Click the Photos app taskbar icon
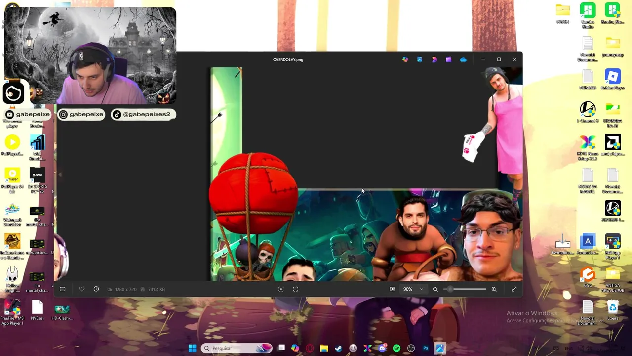Image resolution: width=632 pixels, height=356 pixels. pos(440,348)
